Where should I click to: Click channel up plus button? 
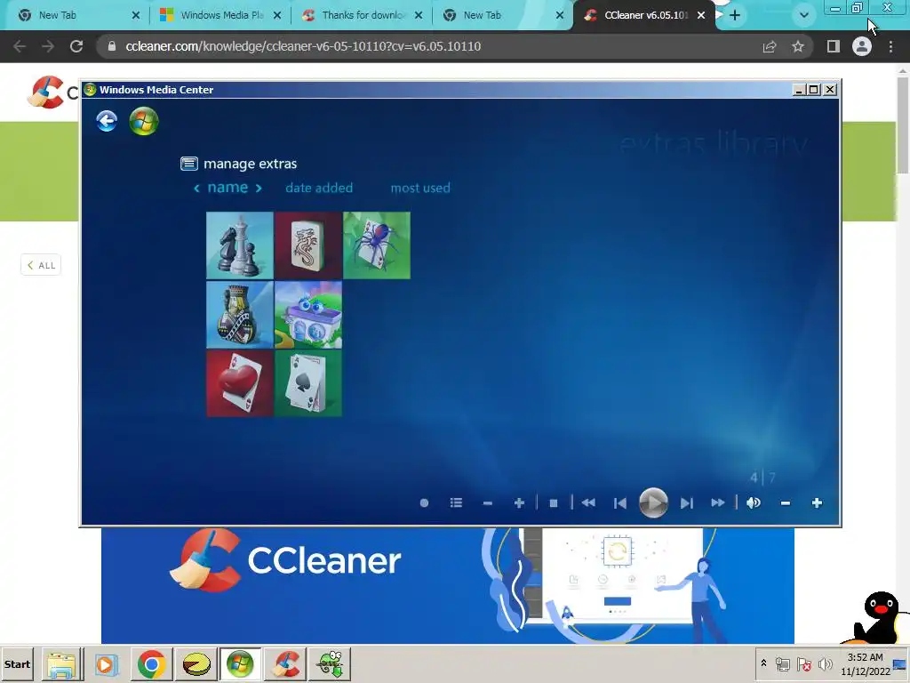point(519,503)
